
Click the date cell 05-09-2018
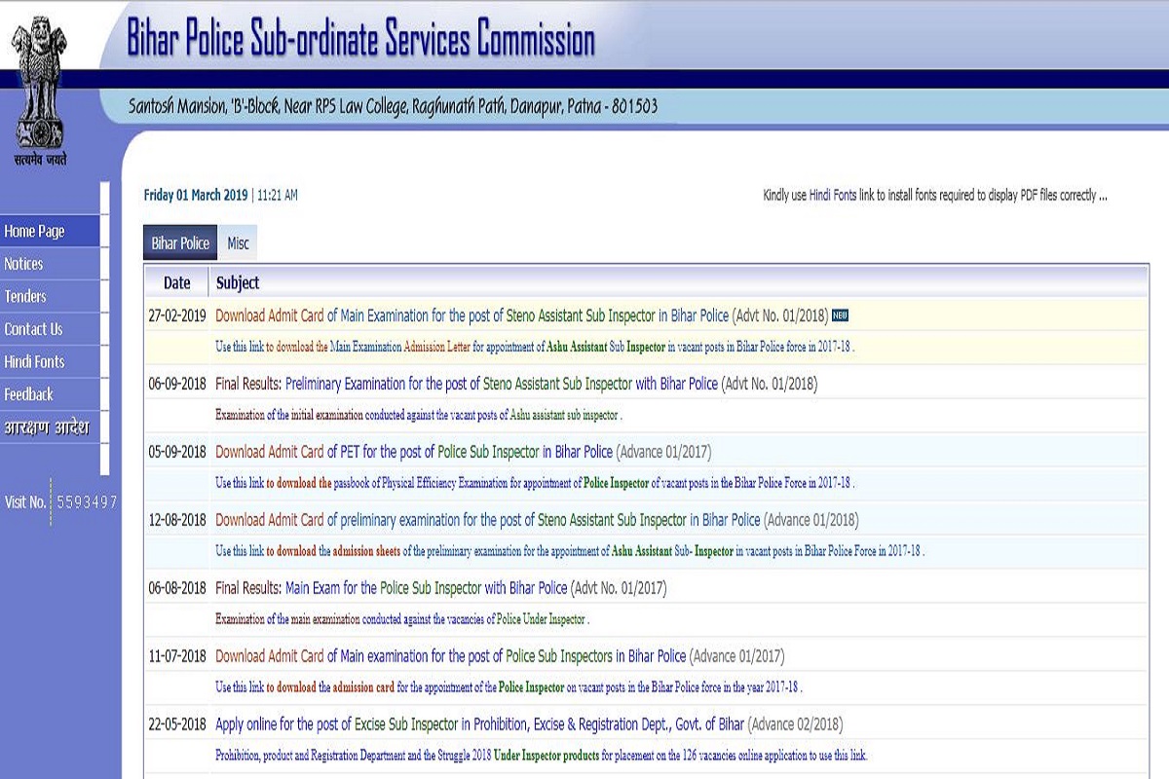177,452
